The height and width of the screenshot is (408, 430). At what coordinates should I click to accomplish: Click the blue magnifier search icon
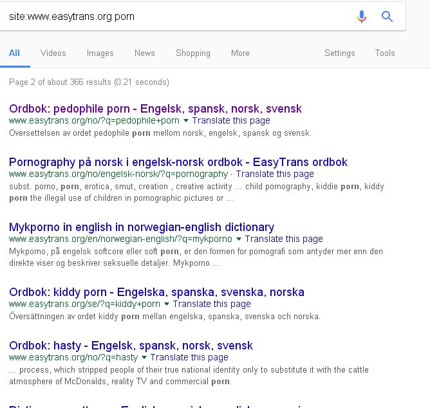[x=387, y=17]
